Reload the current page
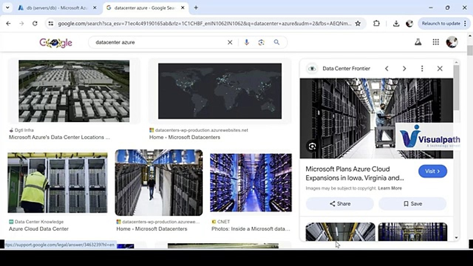This screenshot has height=266, width=473. [x=35, y=23]
